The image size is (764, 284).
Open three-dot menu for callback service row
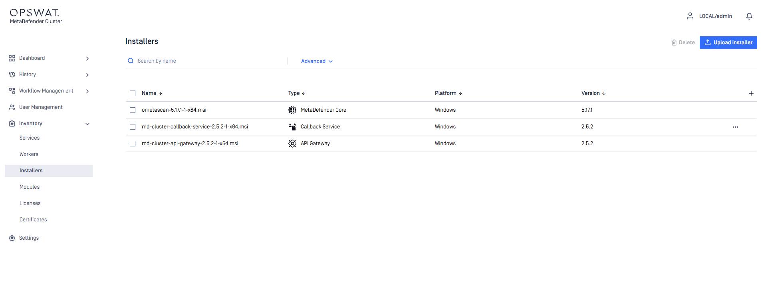point(735,127)
